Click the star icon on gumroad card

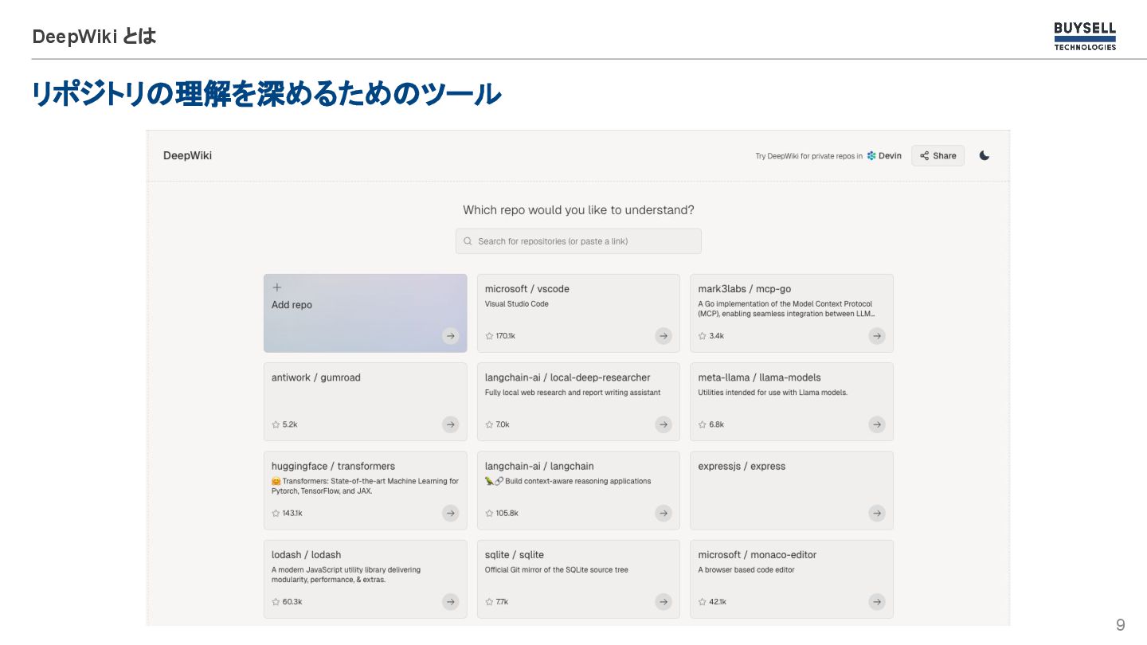[x=276, y=424]
